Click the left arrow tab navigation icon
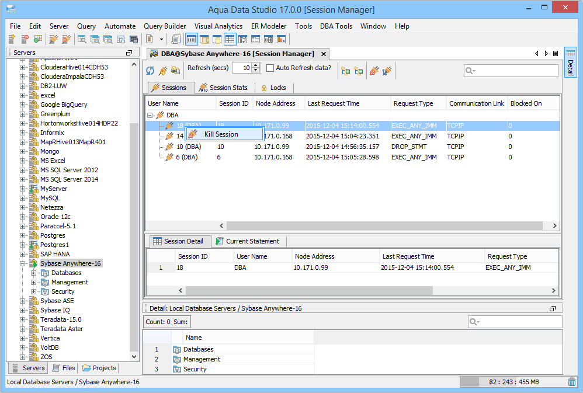The height and width of the screenshot is (393, 583). pyautogui.click(x=537, y=54)
